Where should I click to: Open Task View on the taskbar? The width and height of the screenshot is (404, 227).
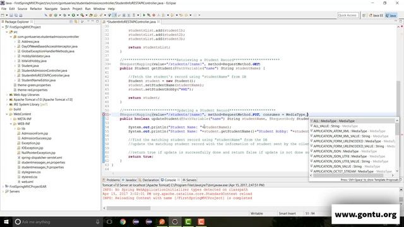pos(109,221)
